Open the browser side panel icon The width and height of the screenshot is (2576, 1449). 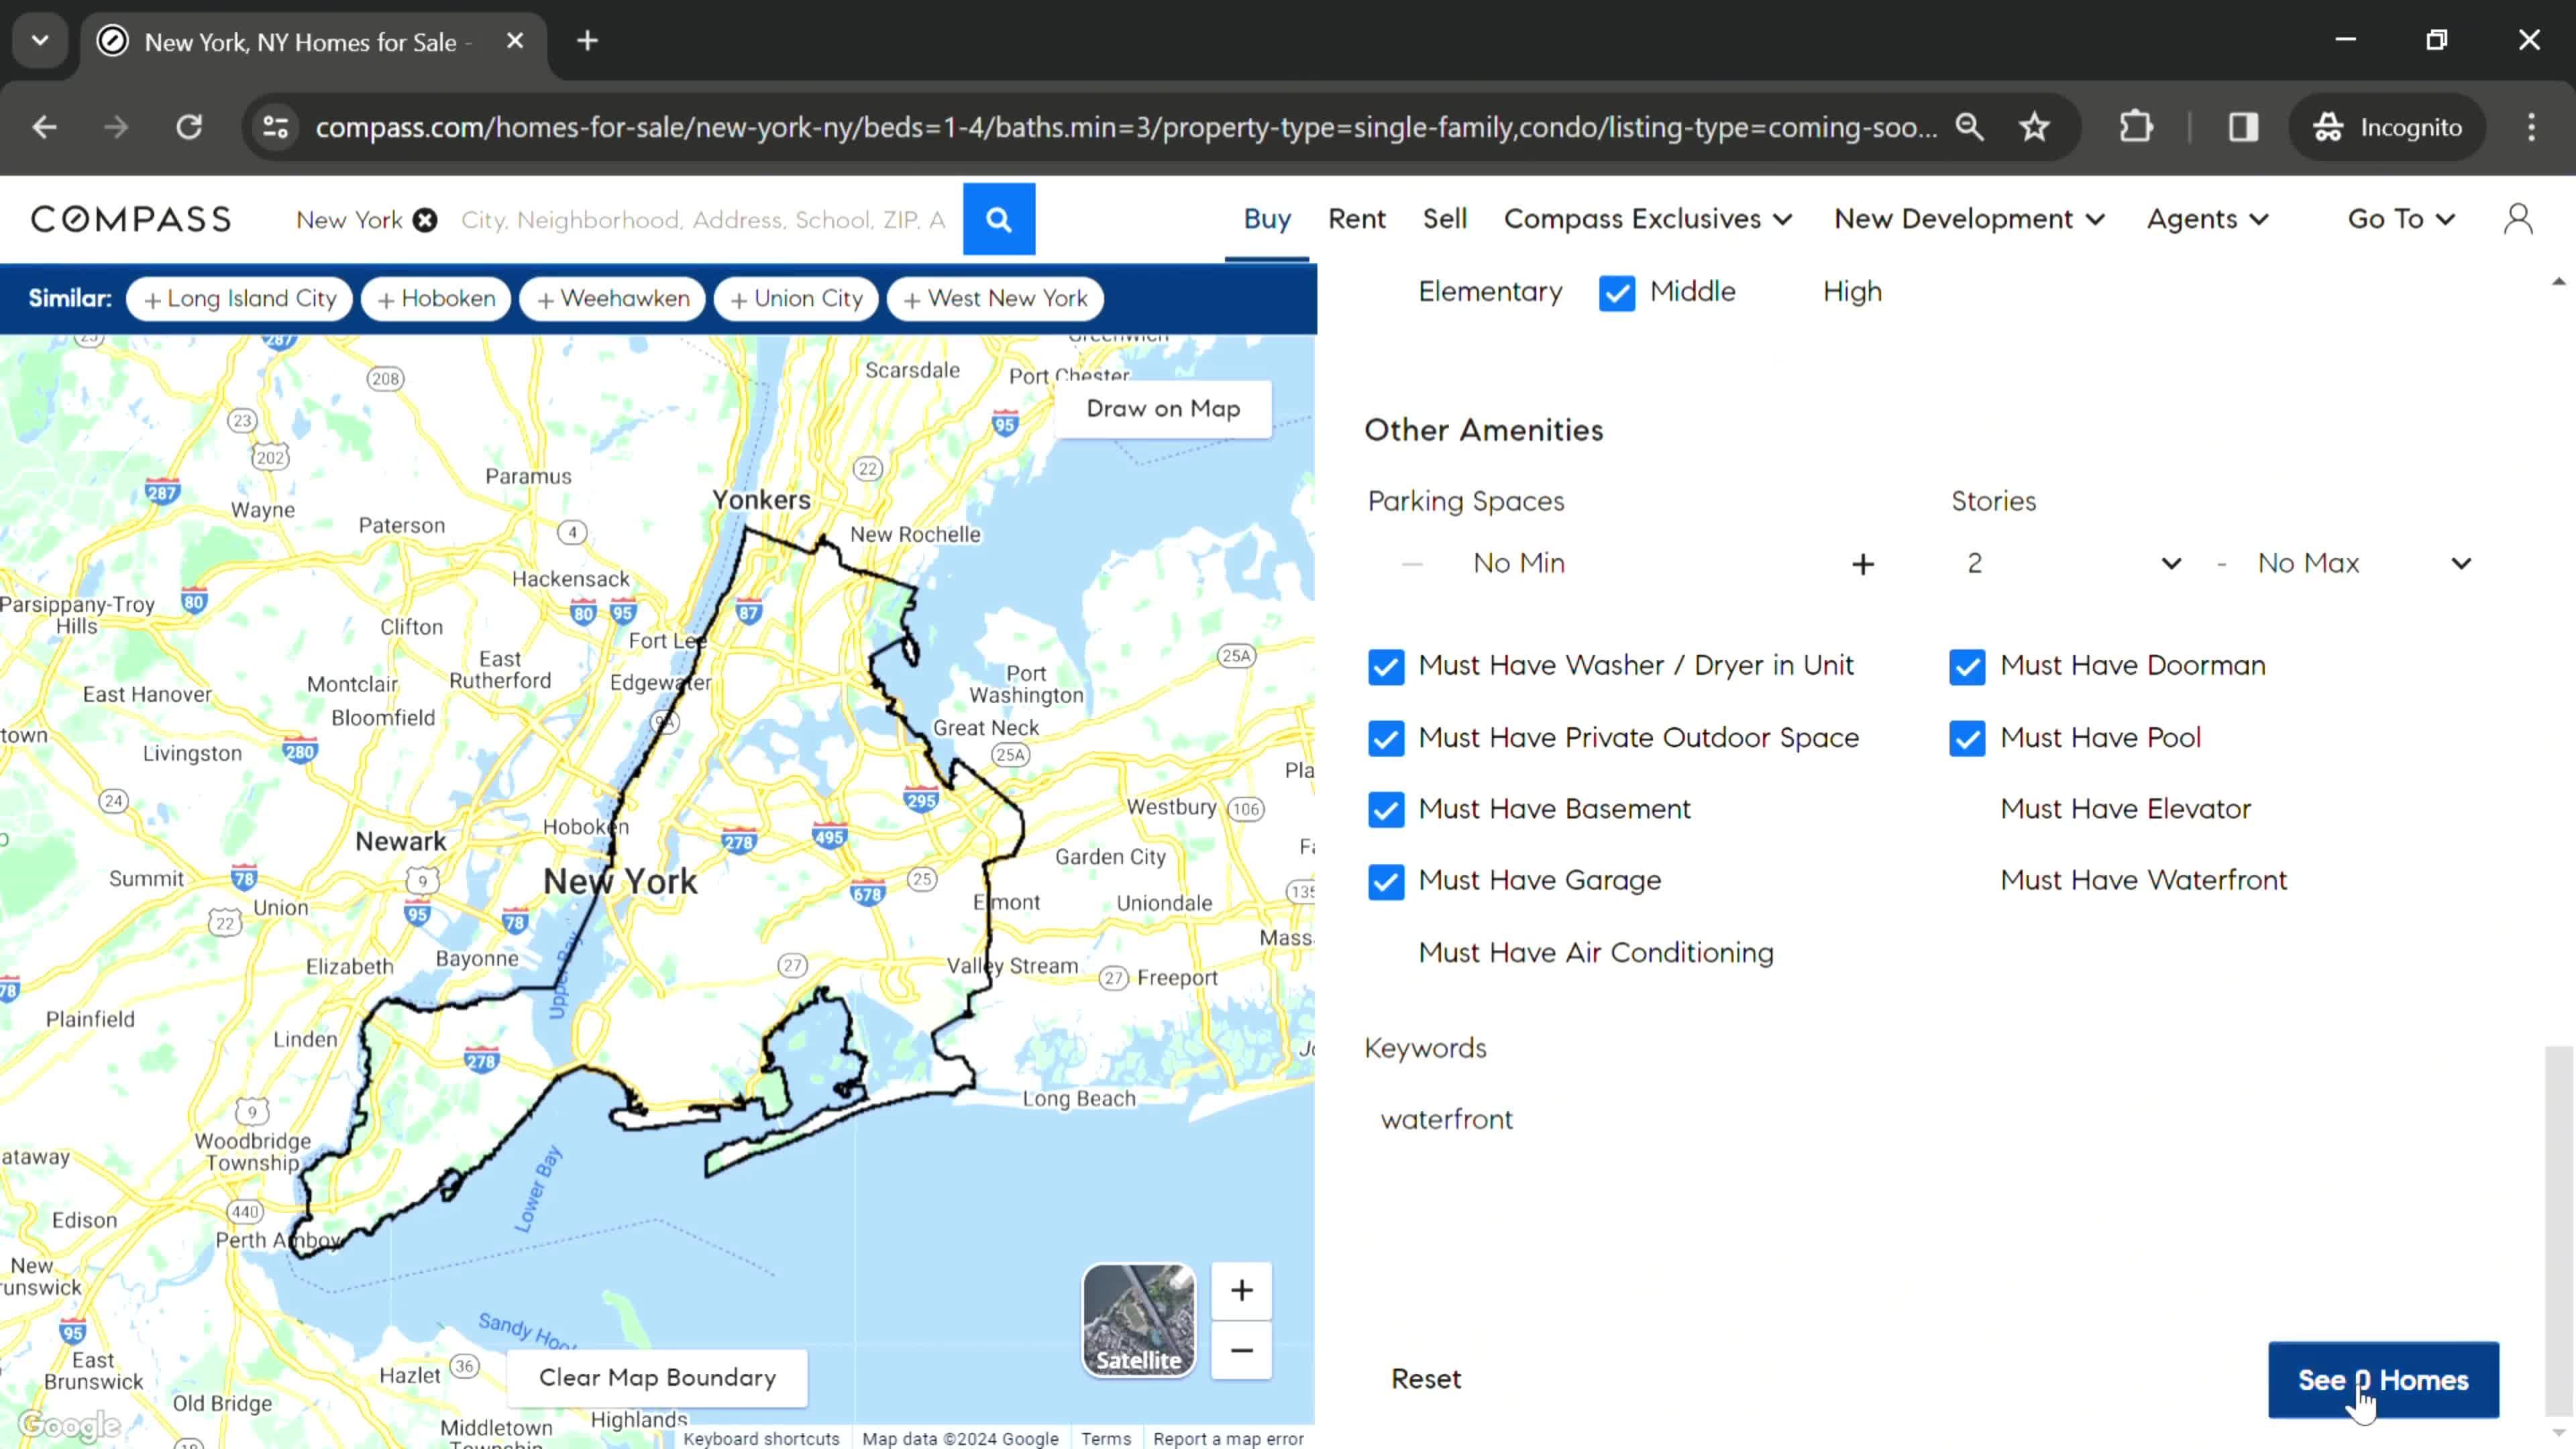point(2243,127)
